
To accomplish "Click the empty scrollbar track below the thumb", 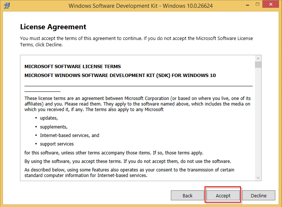I will click(x=258, y=122).
